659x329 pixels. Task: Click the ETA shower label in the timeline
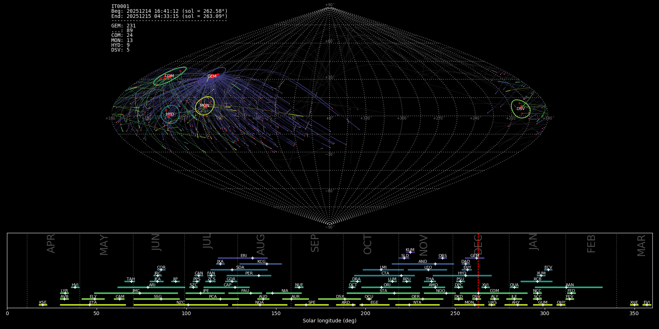pos(93,303)
